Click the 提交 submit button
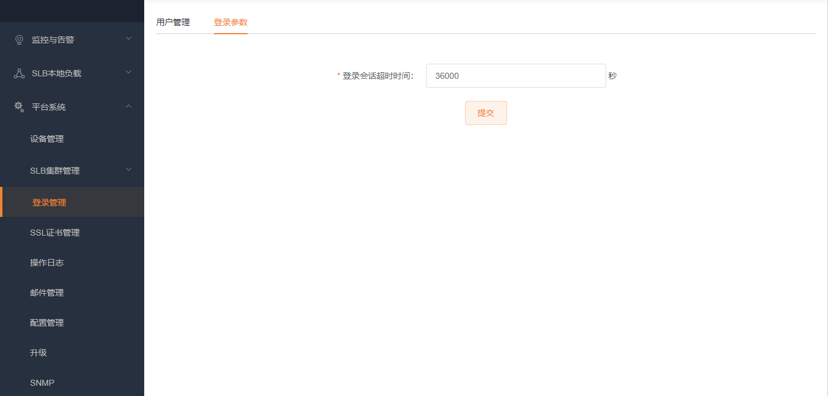The height and width of the screenshot is (396, 828). pos(486,112)
